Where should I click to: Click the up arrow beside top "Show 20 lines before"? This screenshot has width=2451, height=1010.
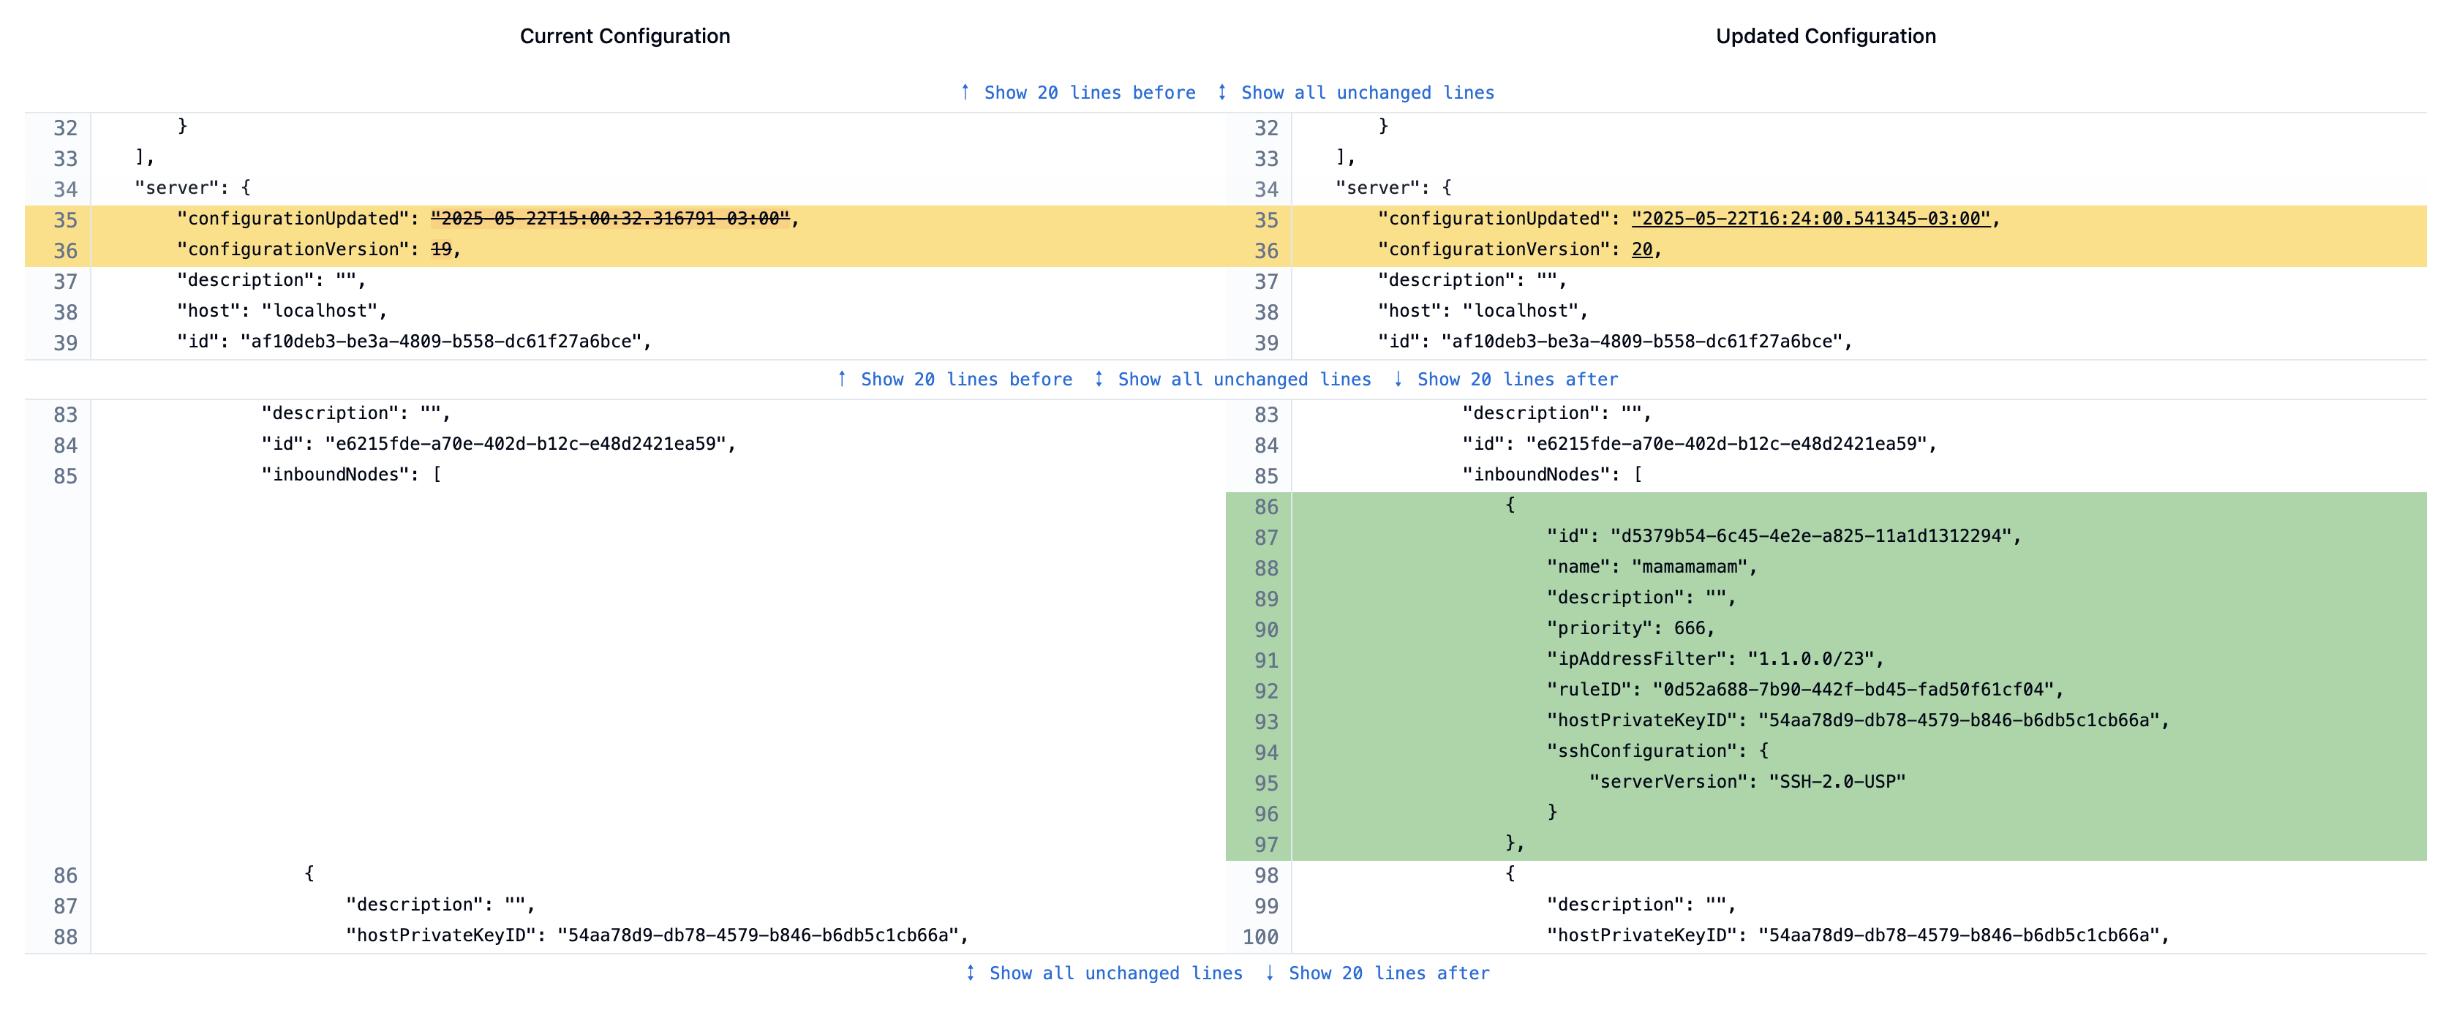pos(965,92)
